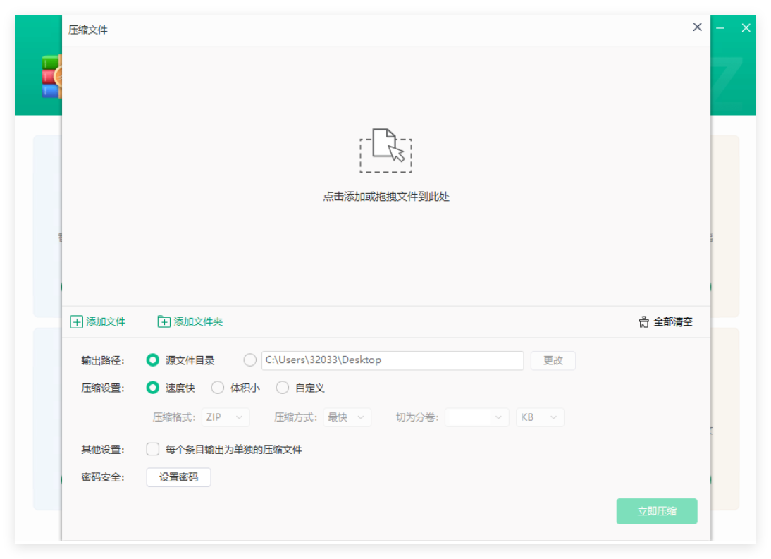
Task: Close the main window behind the dialog
Action: [x=746, y=28]
